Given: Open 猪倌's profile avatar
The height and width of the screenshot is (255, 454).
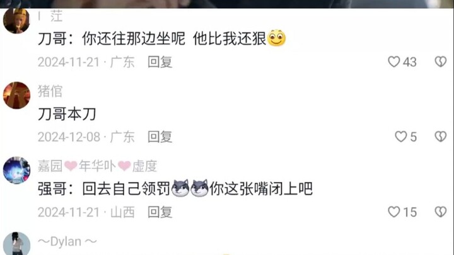Looking at the screenshot, I should tap(16, 96).
